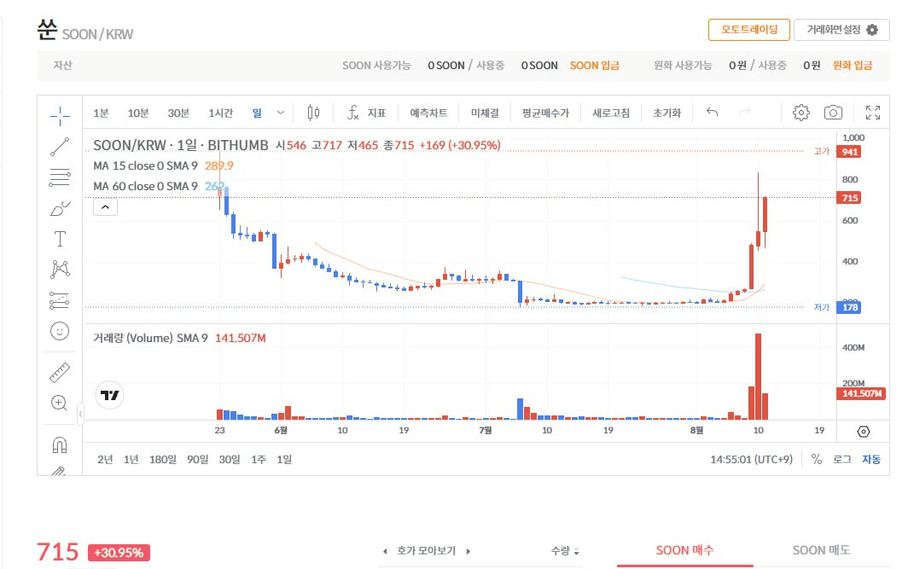Select the 1분 interval

(101, 113)
